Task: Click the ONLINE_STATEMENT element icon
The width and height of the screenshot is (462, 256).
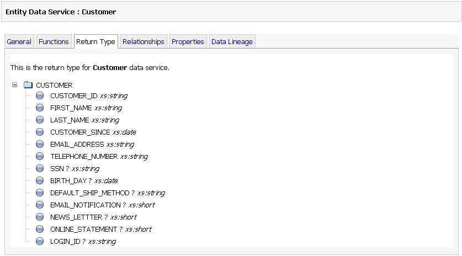Action: [x=40, y=228]
